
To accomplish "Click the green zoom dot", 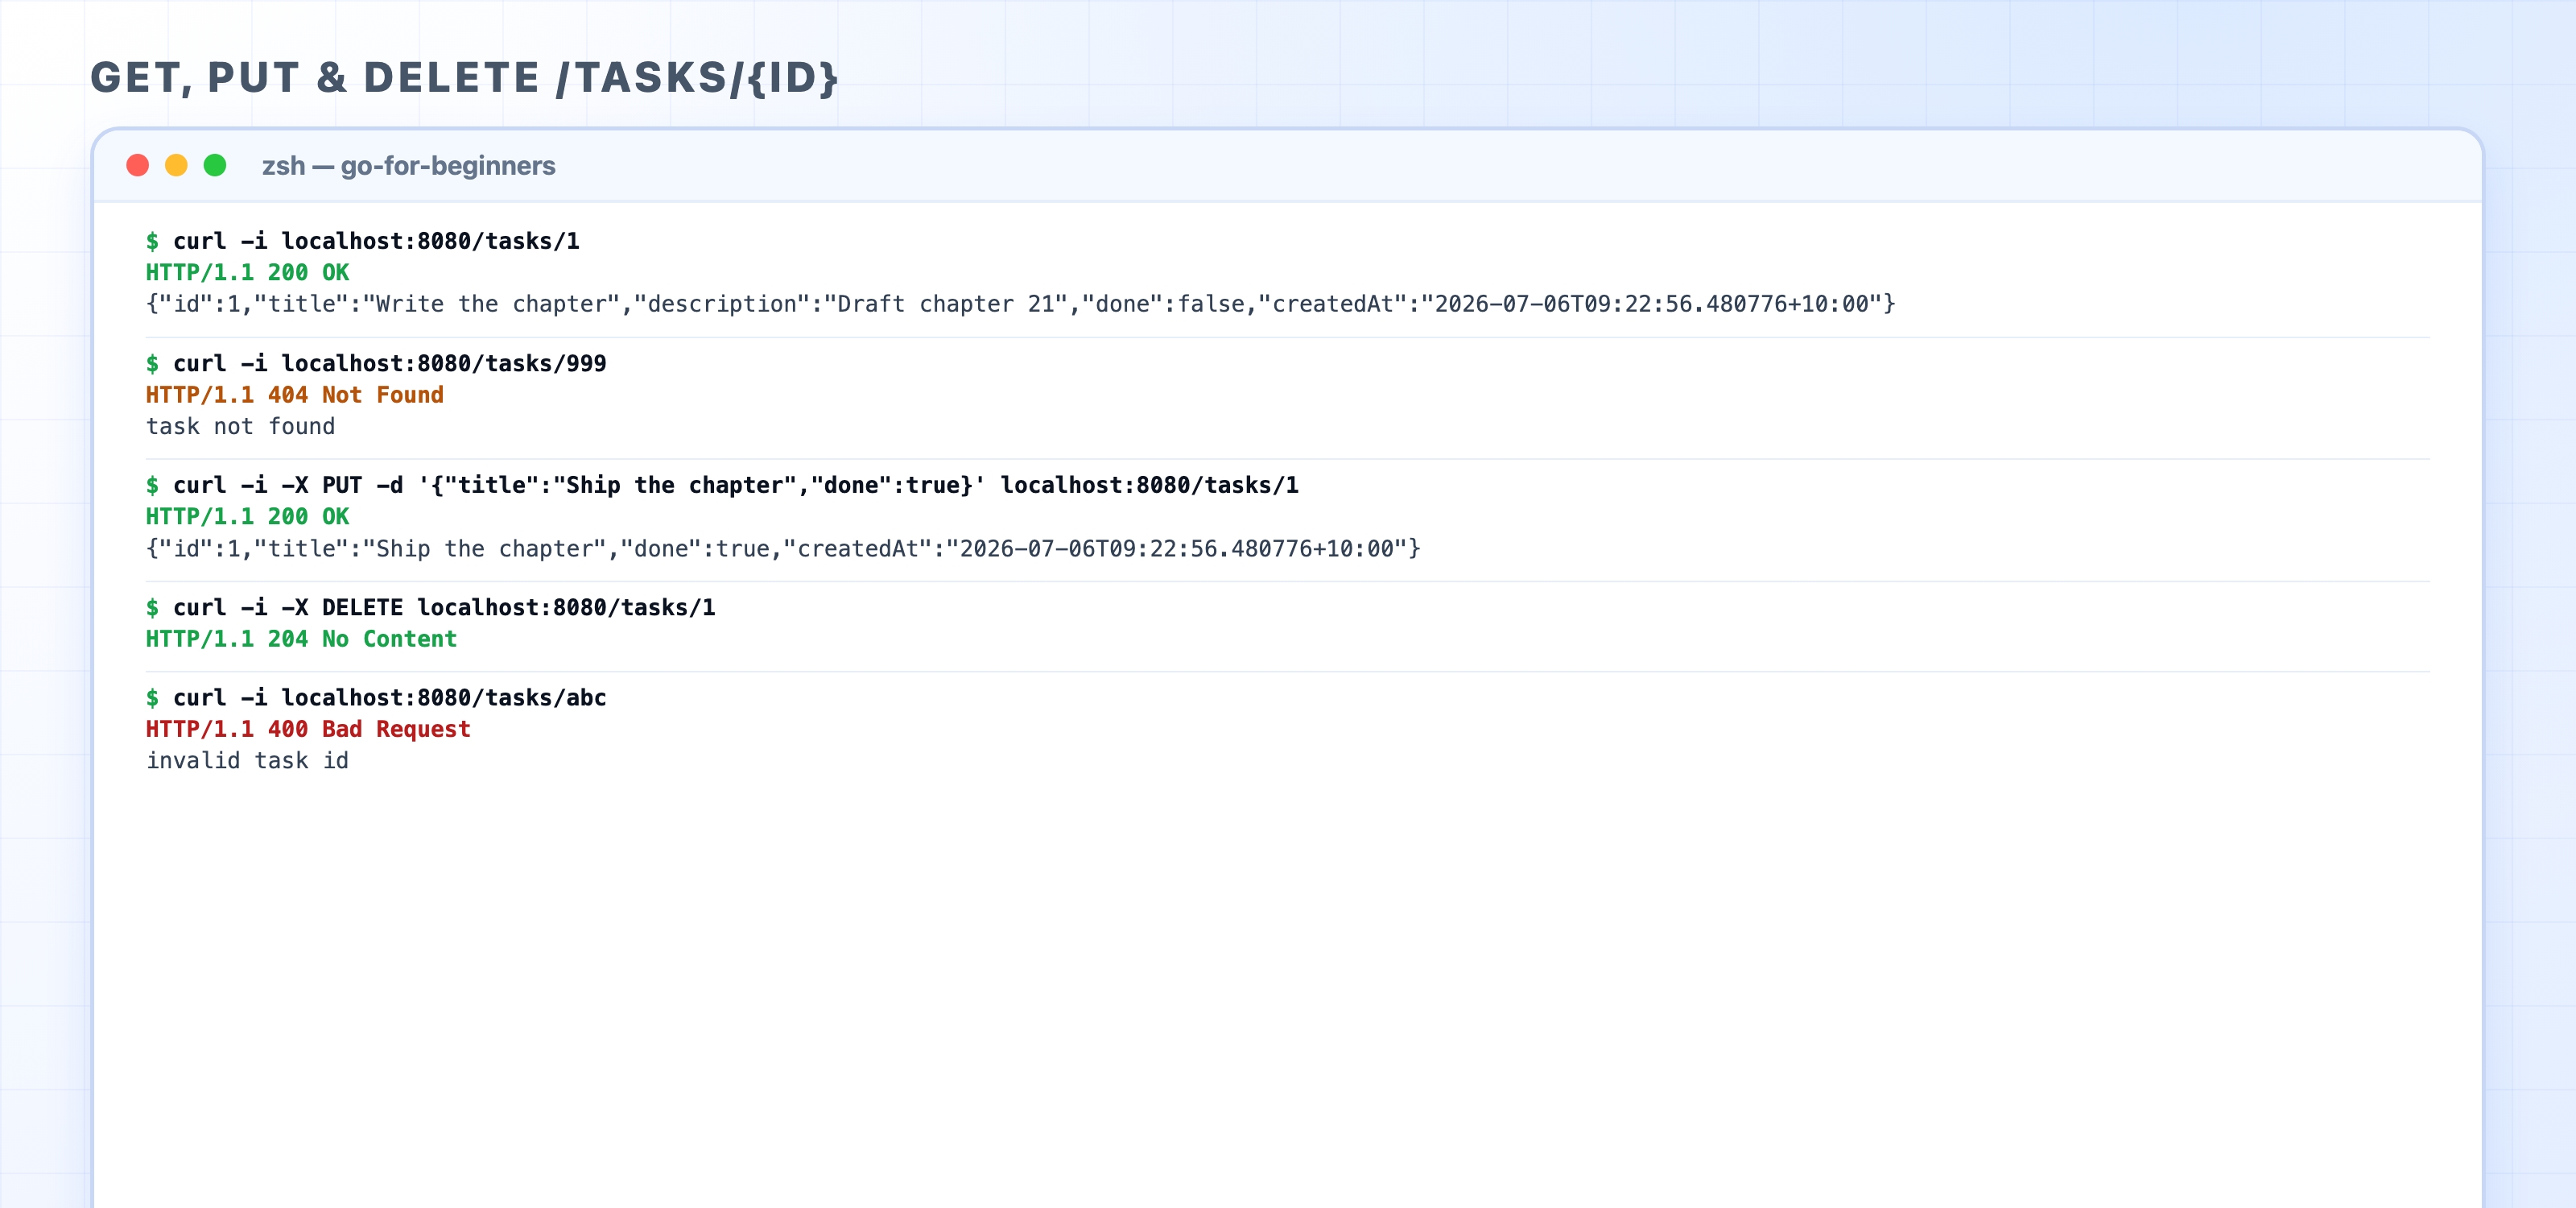I will click(215, 165).
